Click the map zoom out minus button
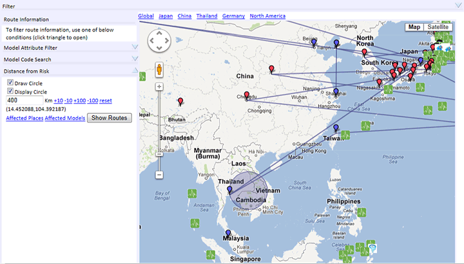 click(159, 174)
